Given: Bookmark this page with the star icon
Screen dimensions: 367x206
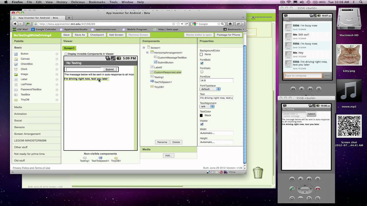Looking at the screenshot, I should coord(178,24).
